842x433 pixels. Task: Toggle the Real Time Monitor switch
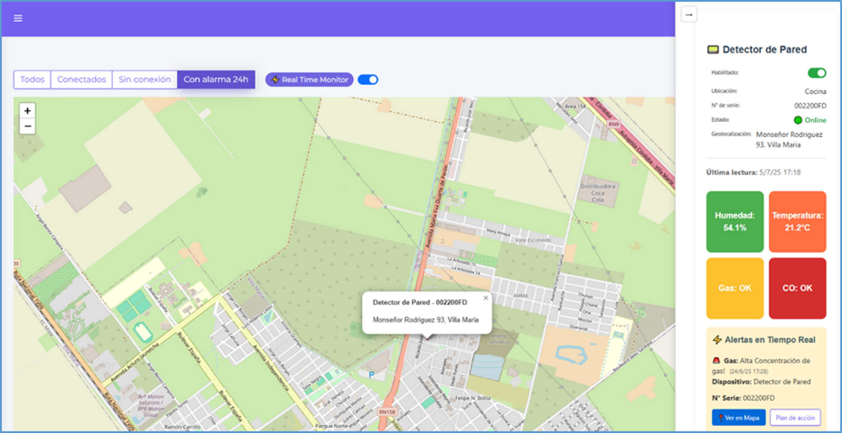pyautogui.click(x=368, y=80)
